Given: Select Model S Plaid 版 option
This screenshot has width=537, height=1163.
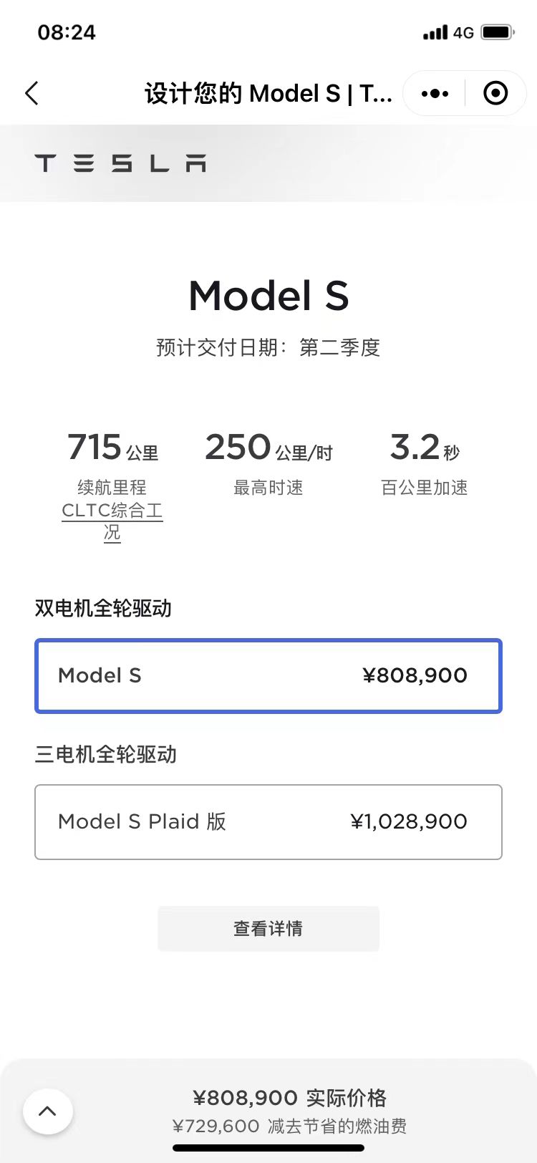Looking at the screenshot, I should (x=268, y=821).
